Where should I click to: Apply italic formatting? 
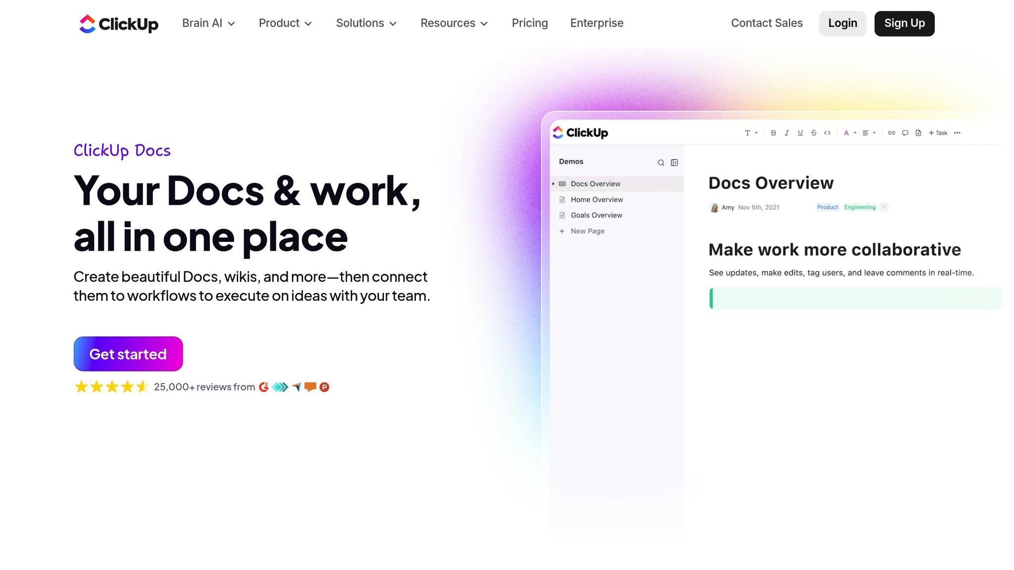coord(787,133)
